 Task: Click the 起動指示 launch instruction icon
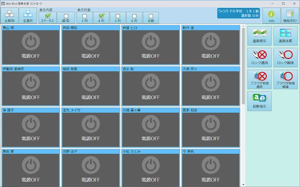(259, 101)
